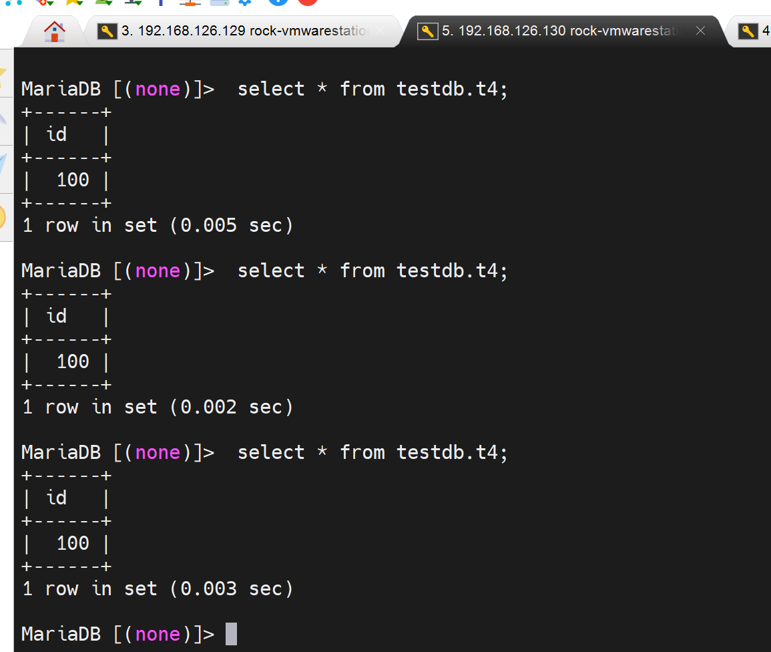
Task: Click the '1 row in set (0.005 sec)' line
Action: pyautogui.click(x=158, y=225)
